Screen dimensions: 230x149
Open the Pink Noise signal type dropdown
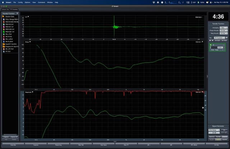tap(214, 130)
